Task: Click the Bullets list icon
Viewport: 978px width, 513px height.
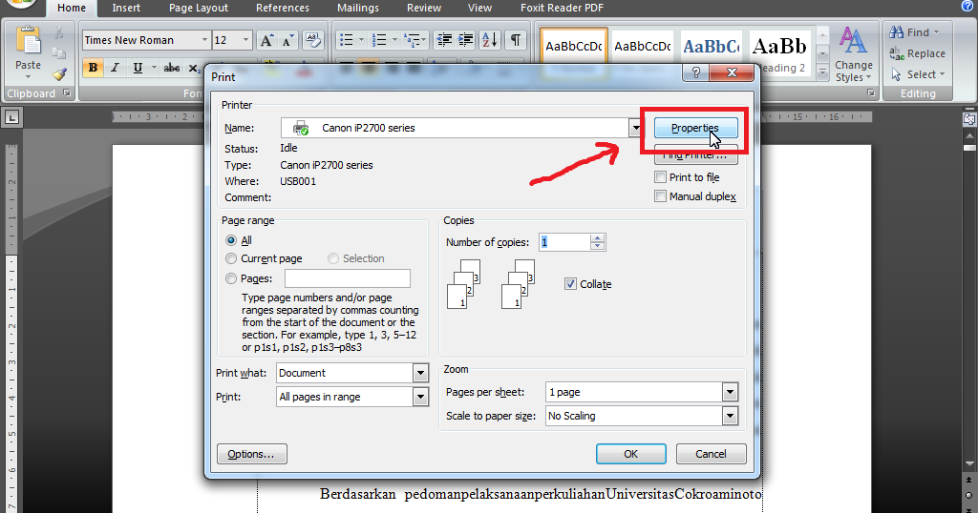Action: (x=347, y=40)
